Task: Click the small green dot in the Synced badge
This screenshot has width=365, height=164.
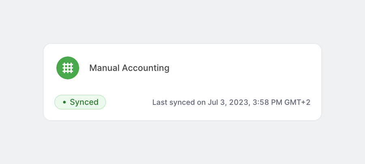Action: [x=64, y=102]
